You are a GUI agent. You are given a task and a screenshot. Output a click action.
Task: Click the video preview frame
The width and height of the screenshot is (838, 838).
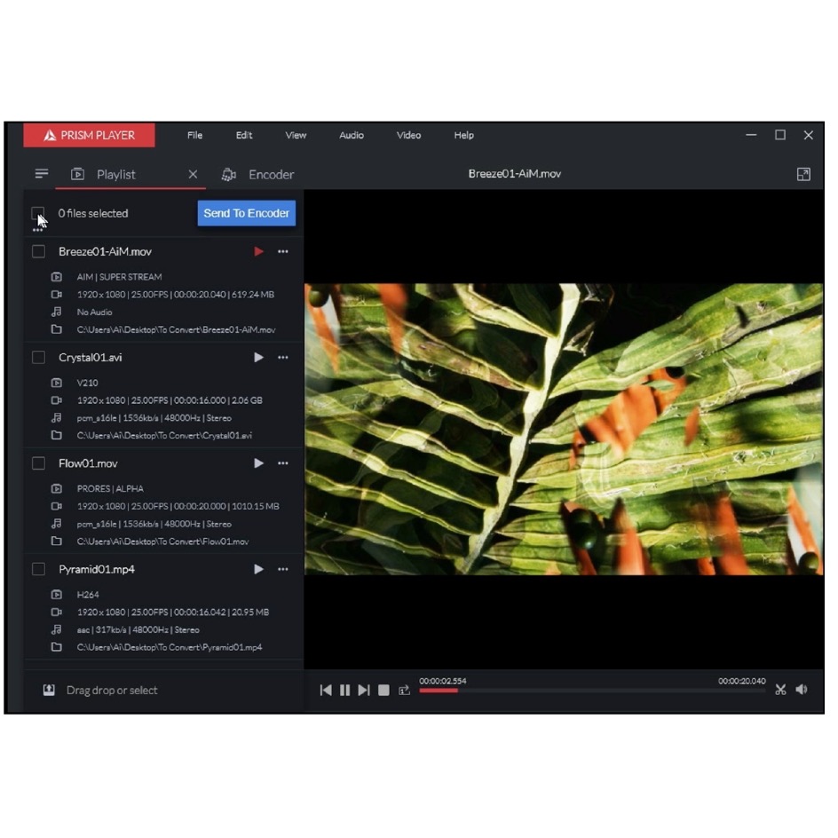point(564,429)
